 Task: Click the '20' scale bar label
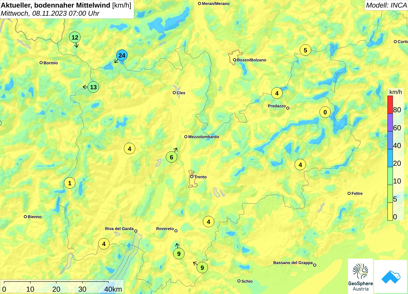pos(56,289)
